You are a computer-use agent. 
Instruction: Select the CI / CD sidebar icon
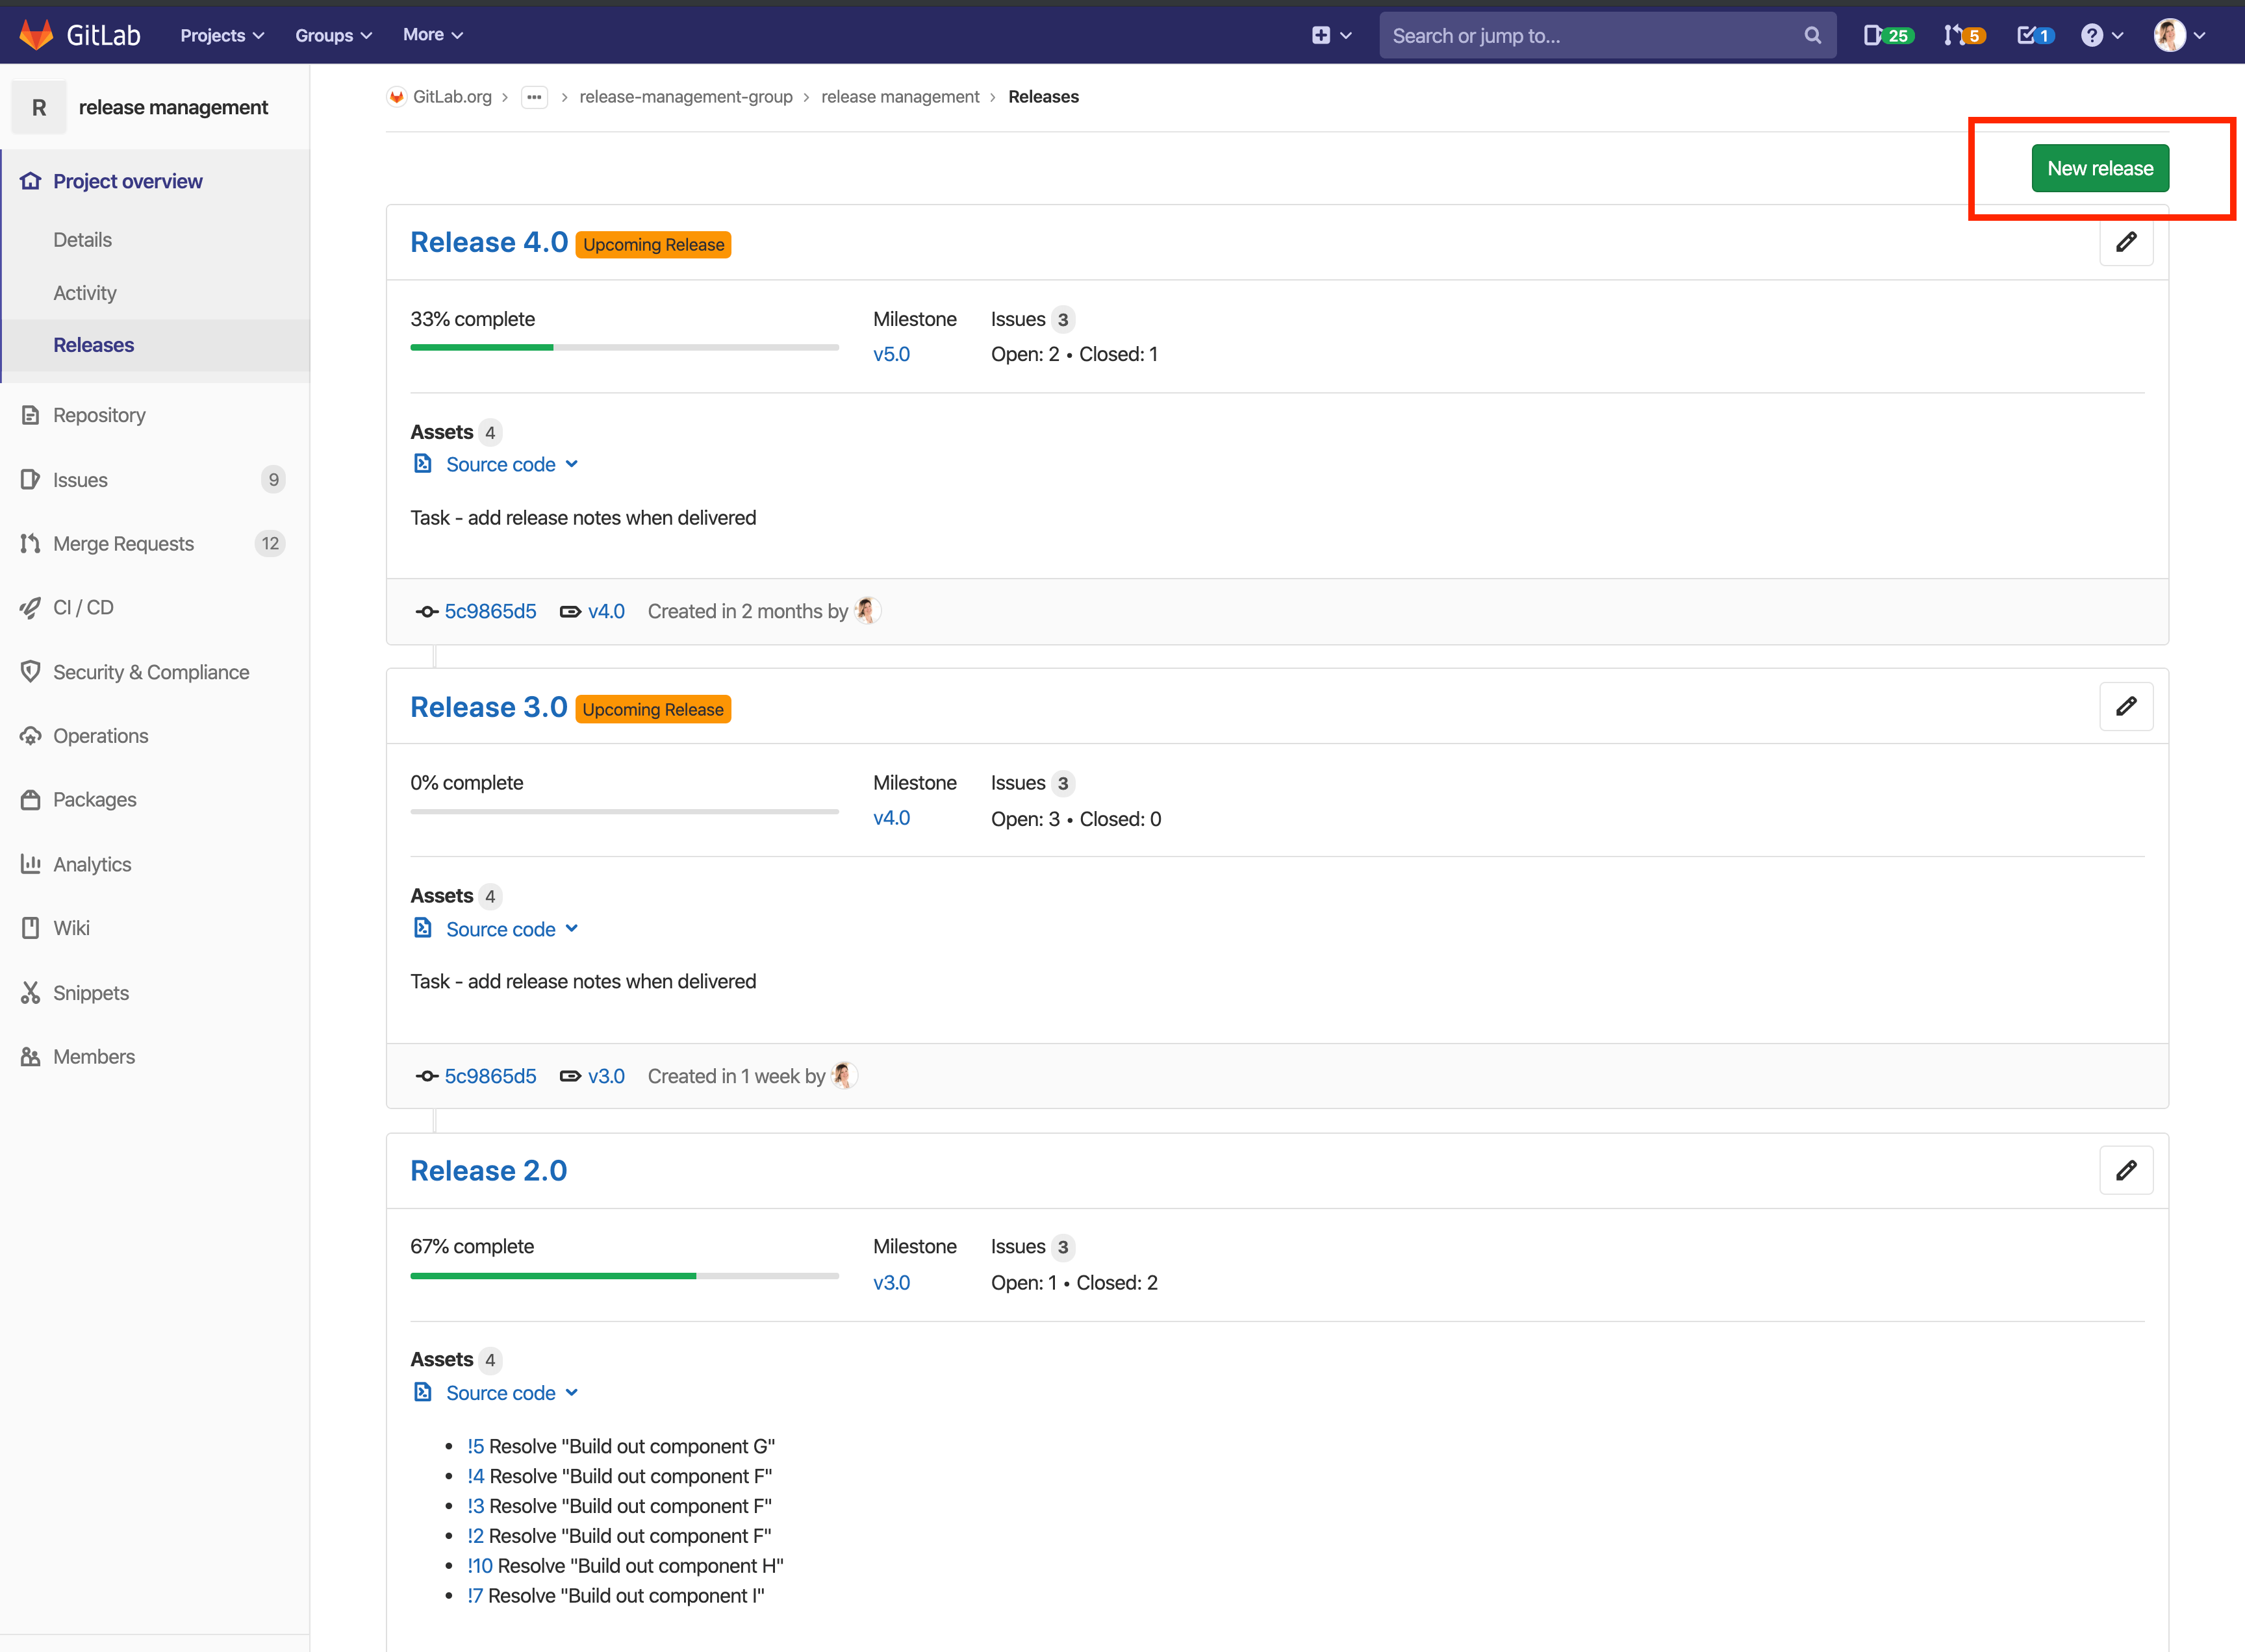click(x=31, y=607)
